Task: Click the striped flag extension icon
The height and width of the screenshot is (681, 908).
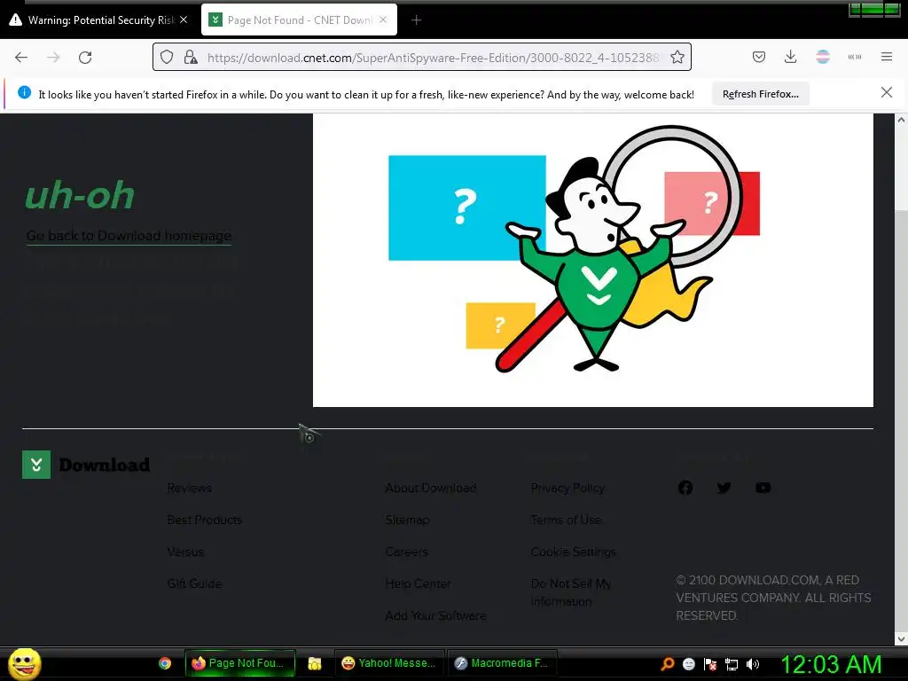Action: pyautogui.click(x=823, y=57)
